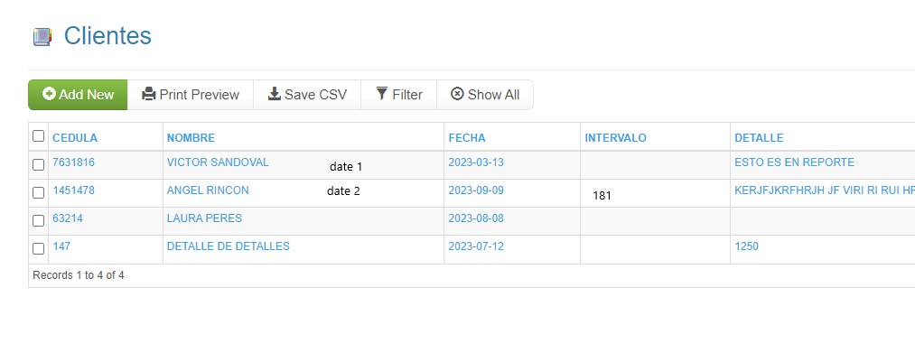Sort by the DETALLE column header
The image size is (915, 362).
[x=759, y=138]
